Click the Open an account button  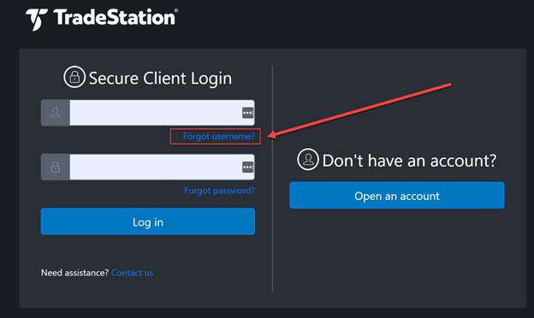click(397, 195)
